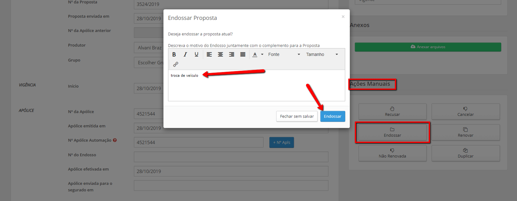Click into the endorsement reason text area
Image resolution: width=517 pixels, height=201 pixels.
pyautogui.click(x=256, y=88)
